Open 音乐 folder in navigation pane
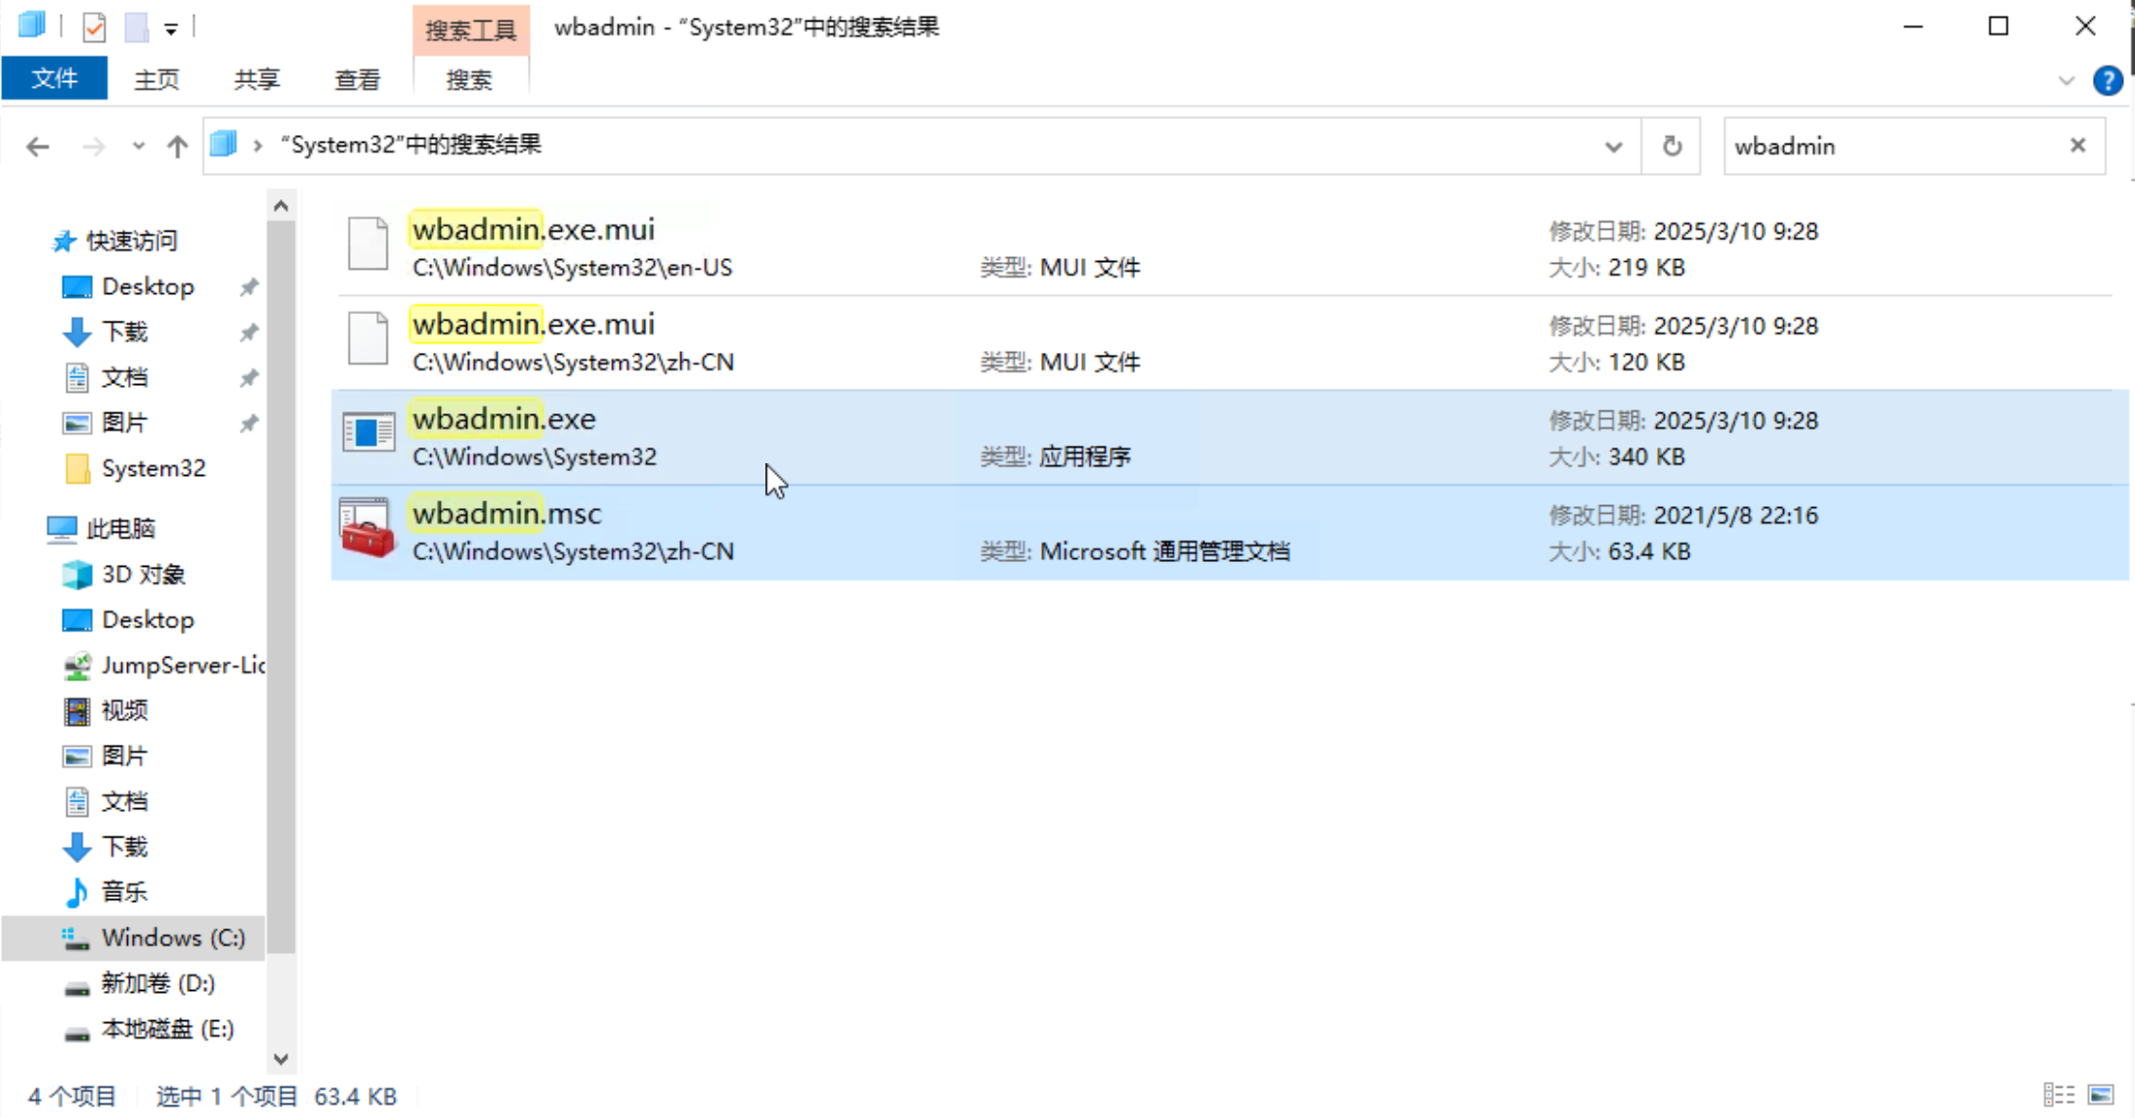 pos(124,892)
